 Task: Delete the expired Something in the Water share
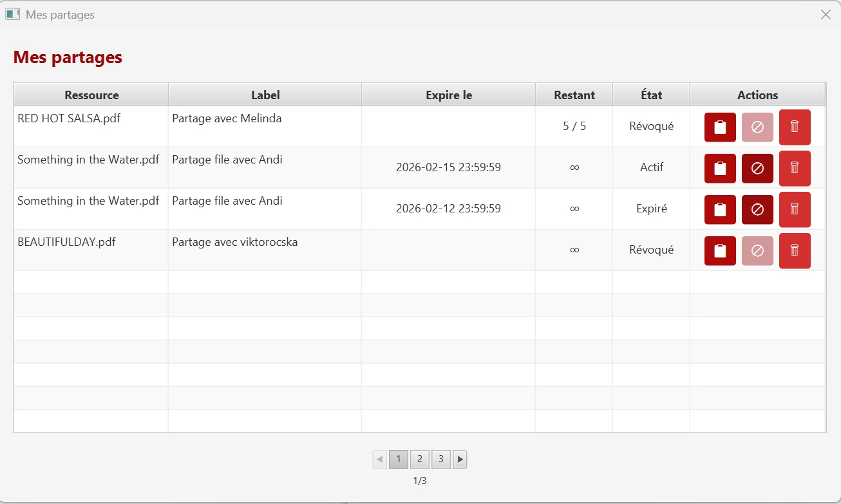pos(795,209)
